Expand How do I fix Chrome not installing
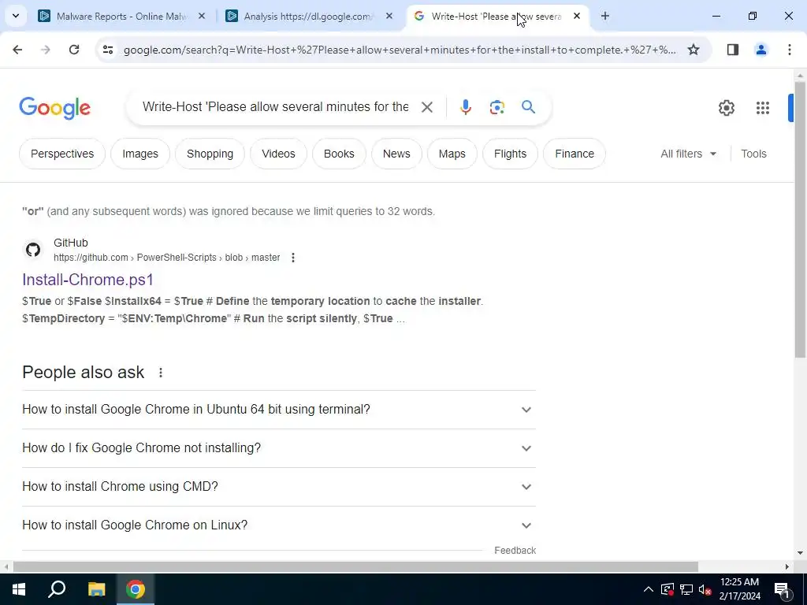807x605 pixels. [x=279, y=448]
